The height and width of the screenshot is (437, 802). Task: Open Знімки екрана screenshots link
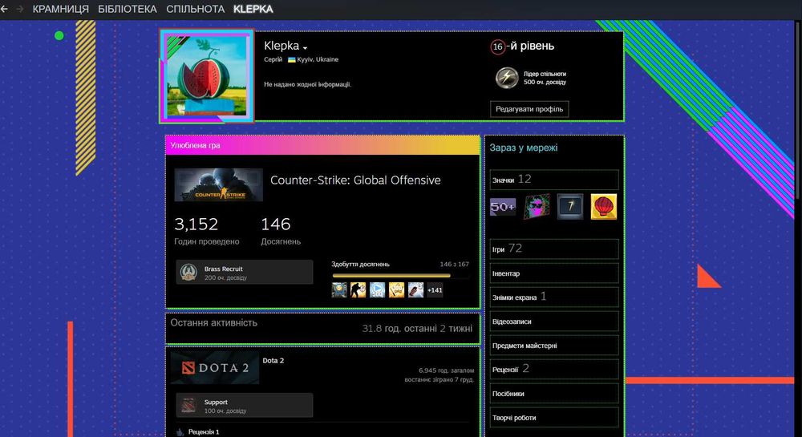pos(554,297)
